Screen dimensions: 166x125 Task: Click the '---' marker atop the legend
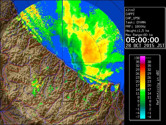(x=148, y=58)
